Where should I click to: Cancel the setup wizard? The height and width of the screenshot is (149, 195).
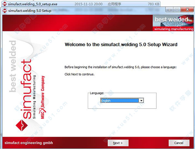point(179,143)
